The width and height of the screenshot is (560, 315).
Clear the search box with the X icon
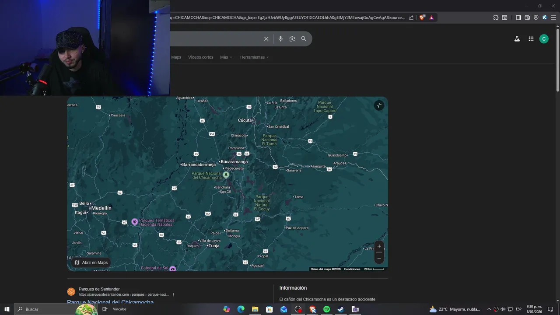coord(266,39)
